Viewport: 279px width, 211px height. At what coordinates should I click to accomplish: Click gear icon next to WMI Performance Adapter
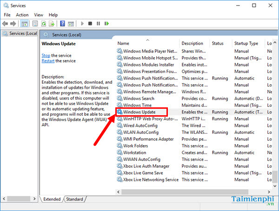(x=120, y=139)
